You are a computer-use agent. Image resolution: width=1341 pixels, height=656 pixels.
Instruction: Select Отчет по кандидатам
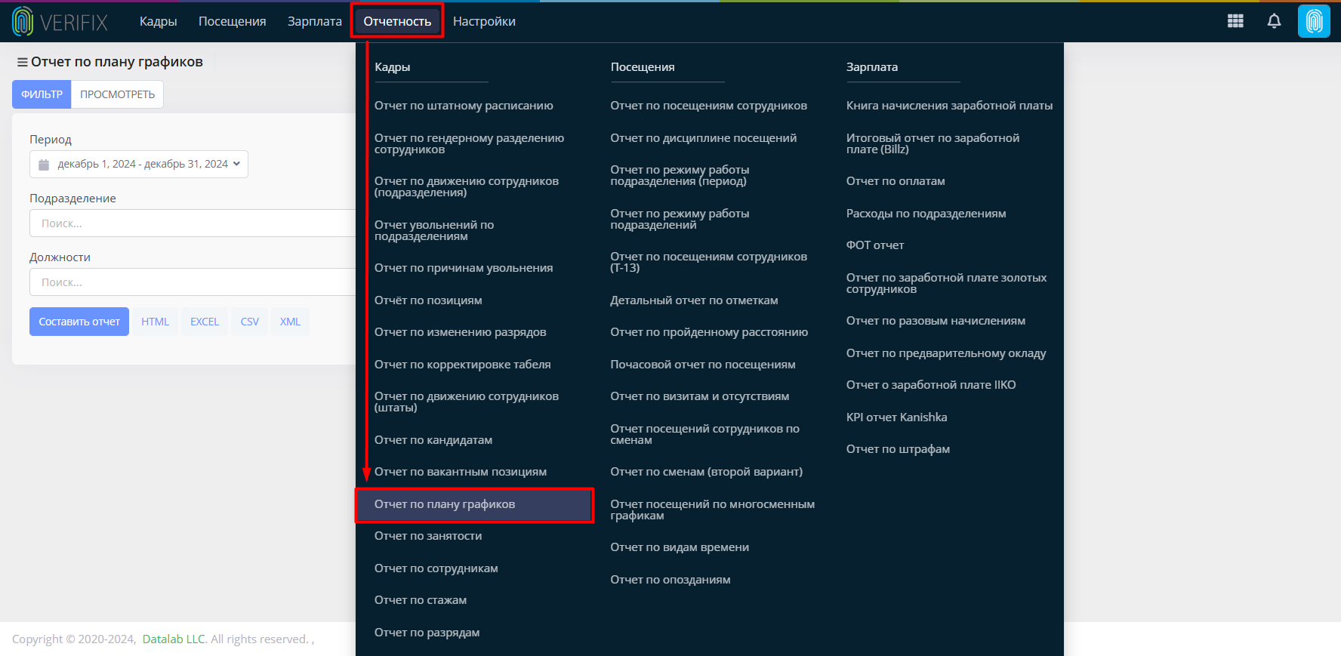click(x=433, y=440)
